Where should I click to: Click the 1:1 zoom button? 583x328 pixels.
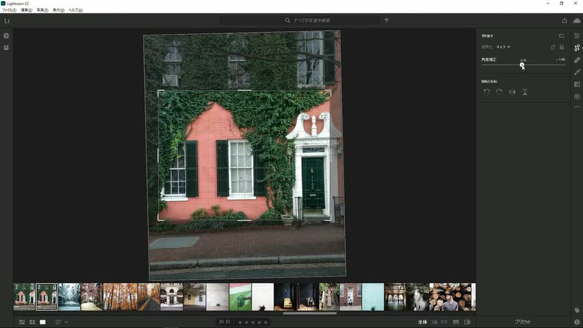pos(444,322)
